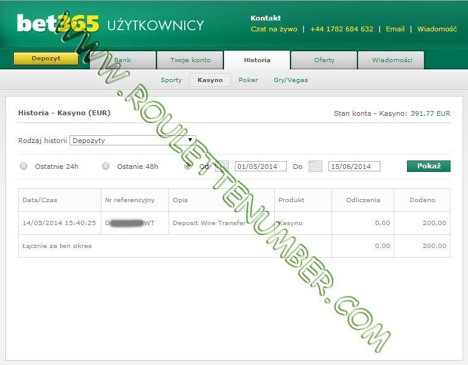Open the 'Rodzaj historii' Depozyty dropdown
The width and height of the screenshot is (468, 365).
132,141
